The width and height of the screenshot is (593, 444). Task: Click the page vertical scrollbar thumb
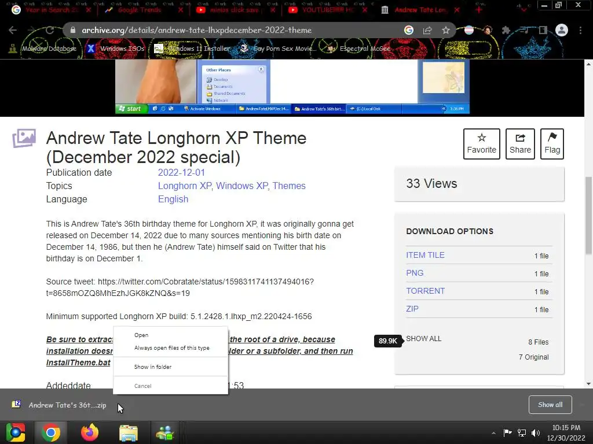tap(588, 215)
